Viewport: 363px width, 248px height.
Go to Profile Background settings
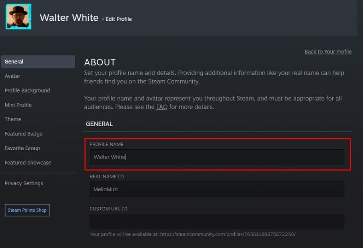27,91
